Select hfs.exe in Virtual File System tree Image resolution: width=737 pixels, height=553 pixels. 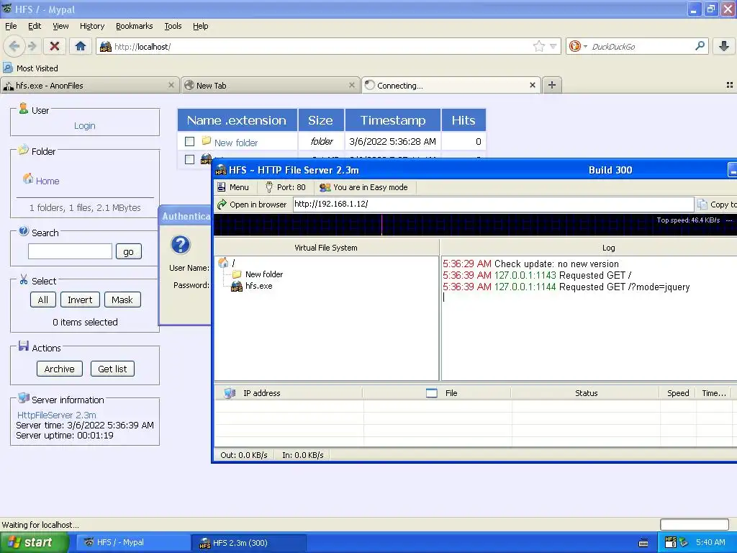click(252, 286)
